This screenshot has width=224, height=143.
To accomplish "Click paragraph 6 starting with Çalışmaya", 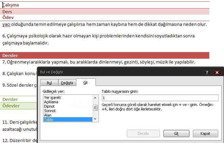I will tap(99, 39).
